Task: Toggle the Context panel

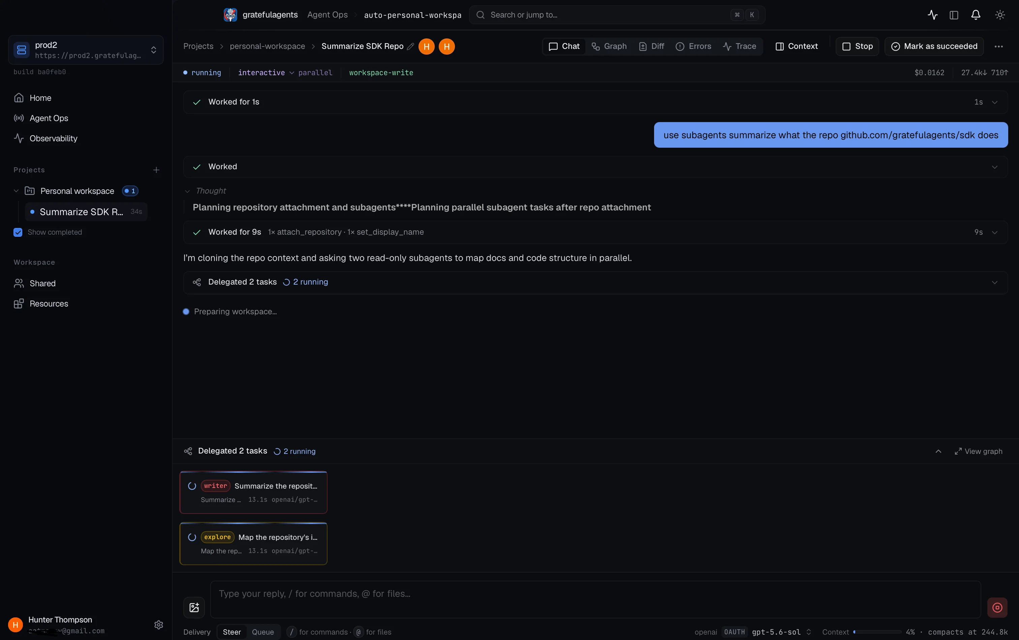Action: pyautogui.click(x=797, y=46)
